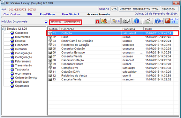
Task: Click the Cadastros module icon
Action: [12, 33]
